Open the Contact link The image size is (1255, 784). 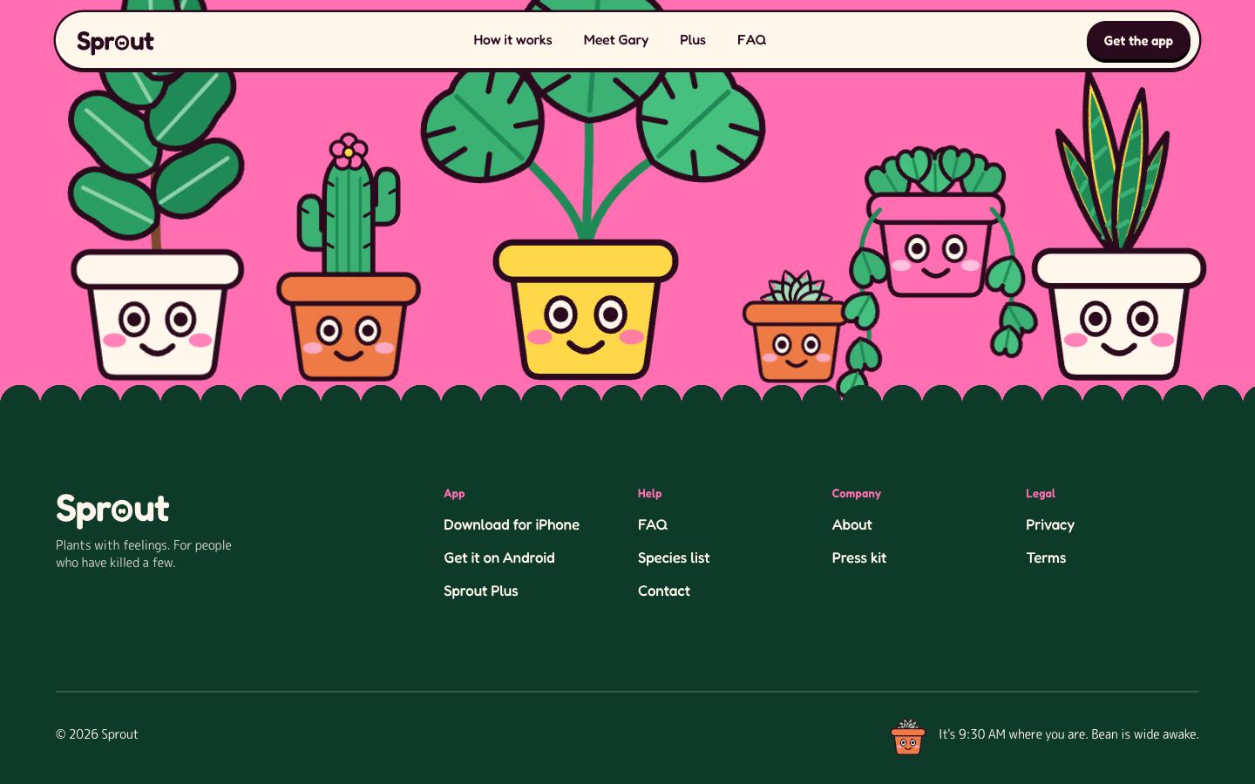tap(664, 591)
